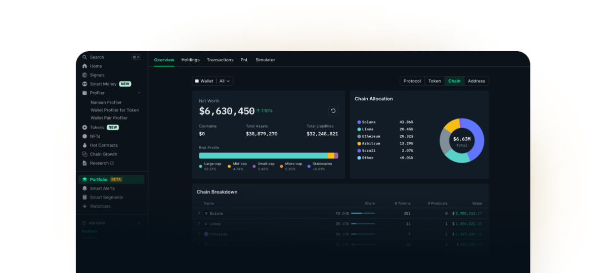This screenshot has width=607, height=273.
Task: Click the Portfolio layers icon
Action: pyautogui.click(x=84, y=179)
